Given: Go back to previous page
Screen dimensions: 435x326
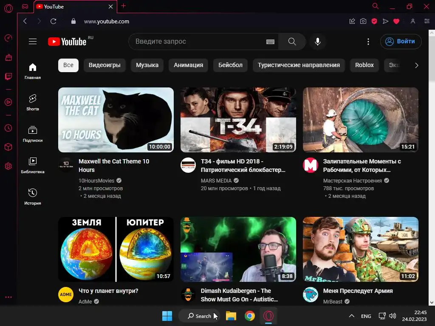Looking at the screenshot, I should (25, 21).
